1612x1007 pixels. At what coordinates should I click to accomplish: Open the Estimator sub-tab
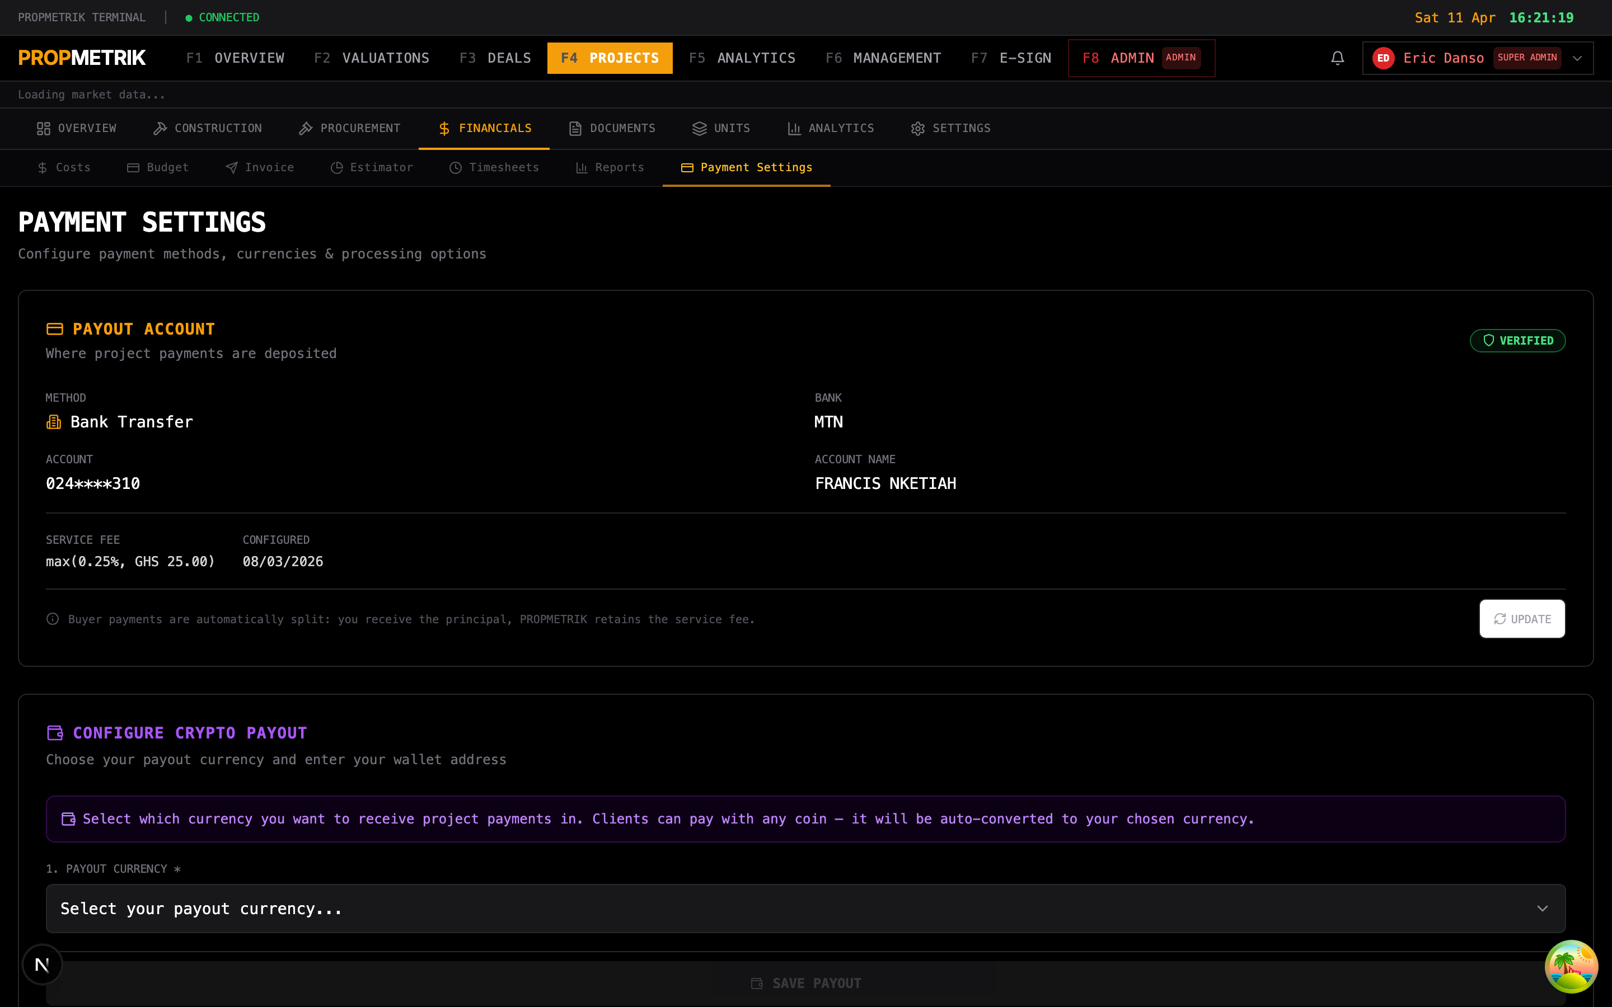[372, 167]
